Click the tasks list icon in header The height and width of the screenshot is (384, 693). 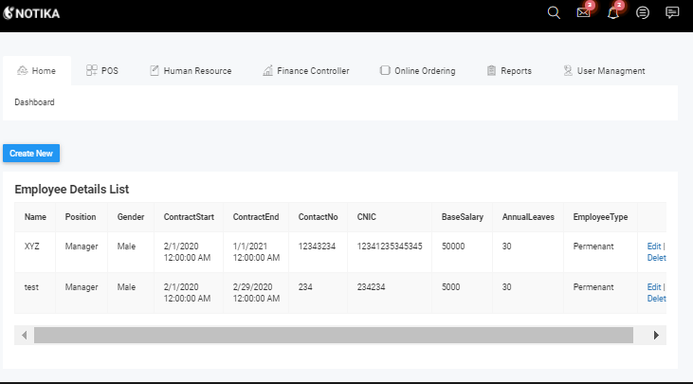click(x=643, y=12)
